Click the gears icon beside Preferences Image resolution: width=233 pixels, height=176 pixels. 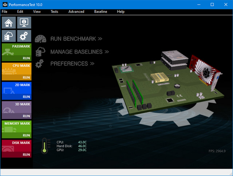(41, 63)
